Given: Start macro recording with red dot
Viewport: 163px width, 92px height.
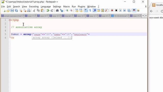Looking at the screenshot, I should (112, 10).
